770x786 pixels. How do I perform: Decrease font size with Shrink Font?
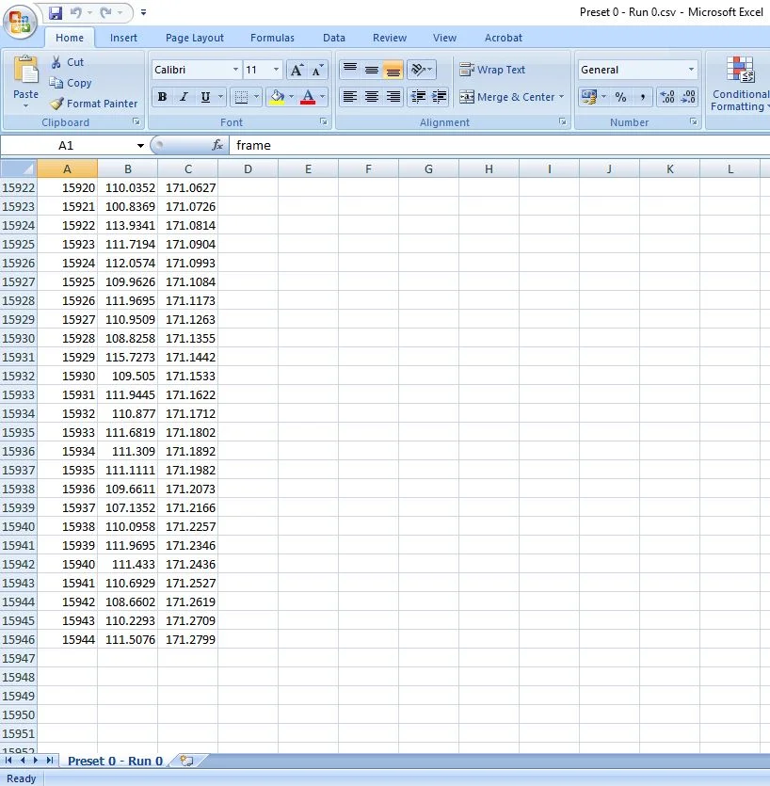(x=318, y=70)
